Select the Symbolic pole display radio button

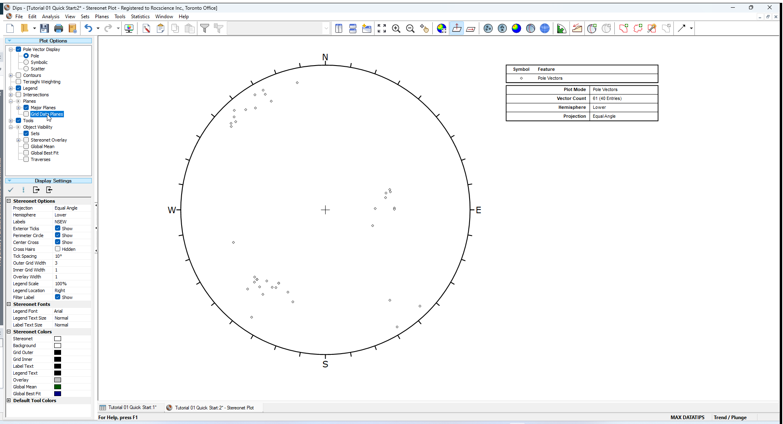(27, 62)
